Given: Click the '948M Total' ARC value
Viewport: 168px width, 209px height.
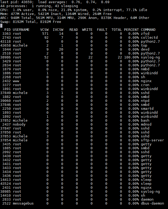Looking at the screenshot, I should (22, 18).
